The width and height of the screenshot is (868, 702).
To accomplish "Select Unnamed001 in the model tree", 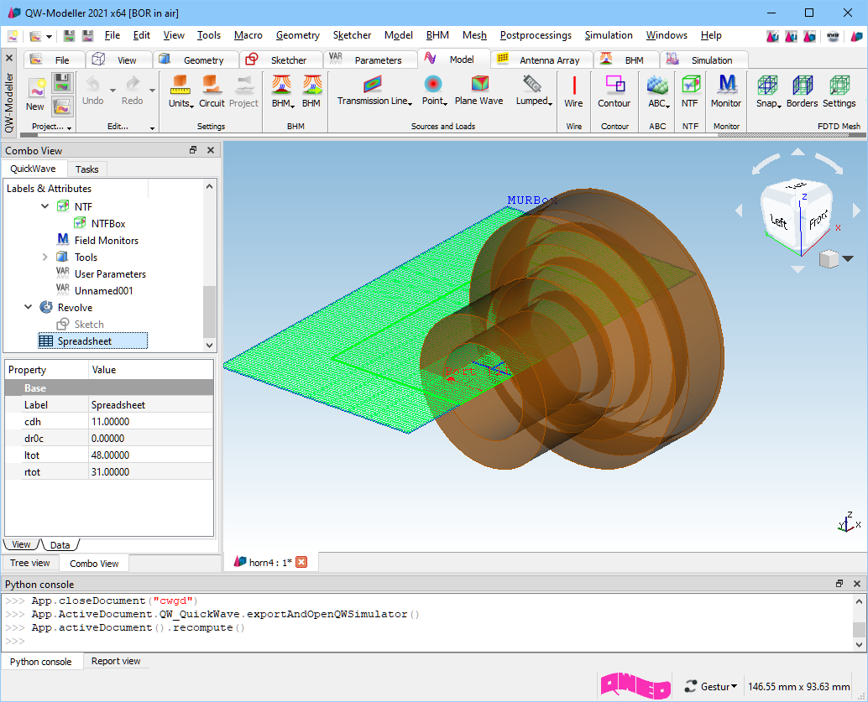I will (x=103, y=290).
